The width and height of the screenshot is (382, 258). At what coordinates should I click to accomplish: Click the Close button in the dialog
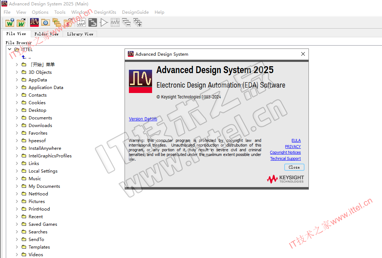pos(294,167)
